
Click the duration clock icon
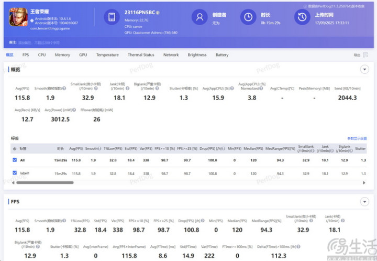[248, 17]
